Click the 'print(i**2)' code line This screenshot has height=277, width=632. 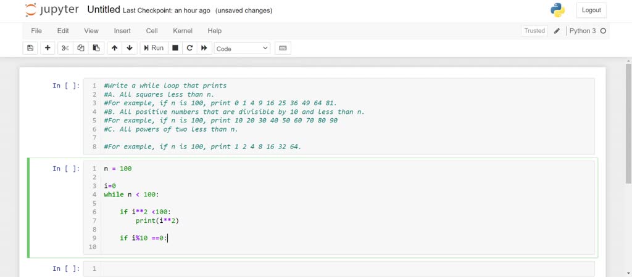click(157, 221)
